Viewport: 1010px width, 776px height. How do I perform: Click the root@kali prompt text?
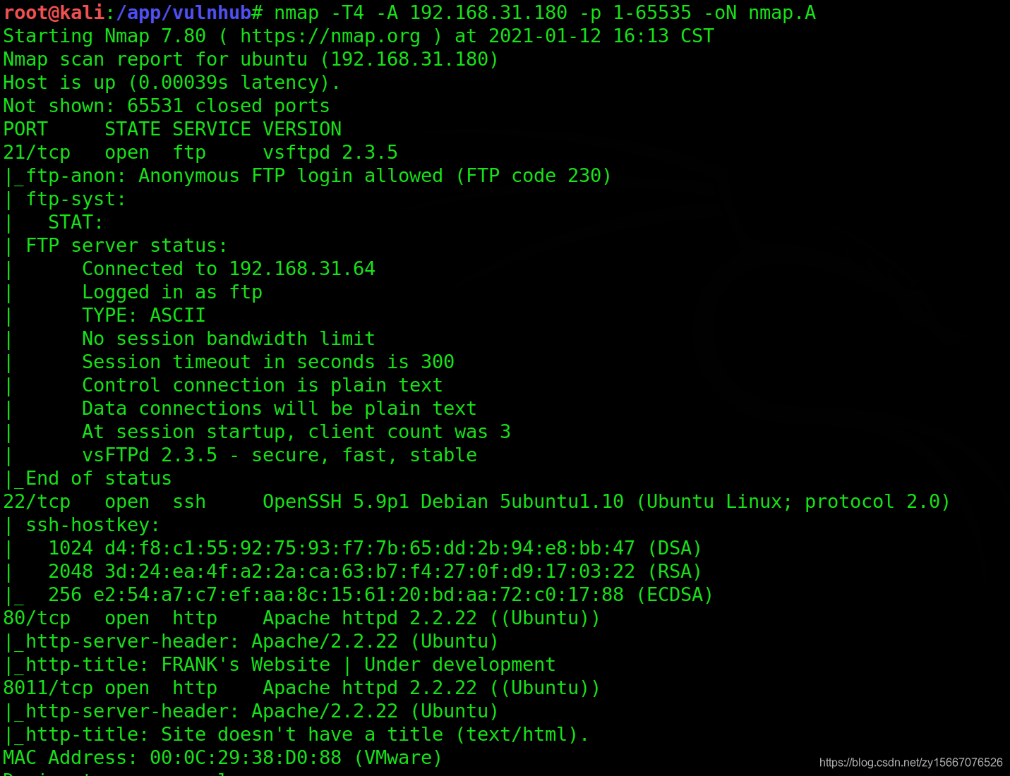coord(54,13)
